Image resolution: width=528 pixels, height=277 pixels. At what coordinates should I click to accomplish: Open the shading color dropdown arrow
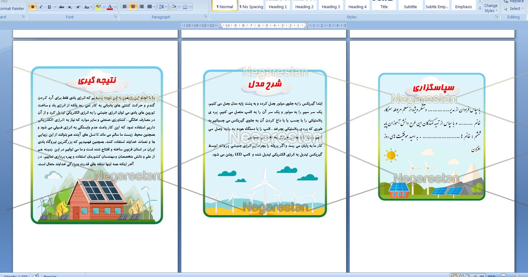179,7
